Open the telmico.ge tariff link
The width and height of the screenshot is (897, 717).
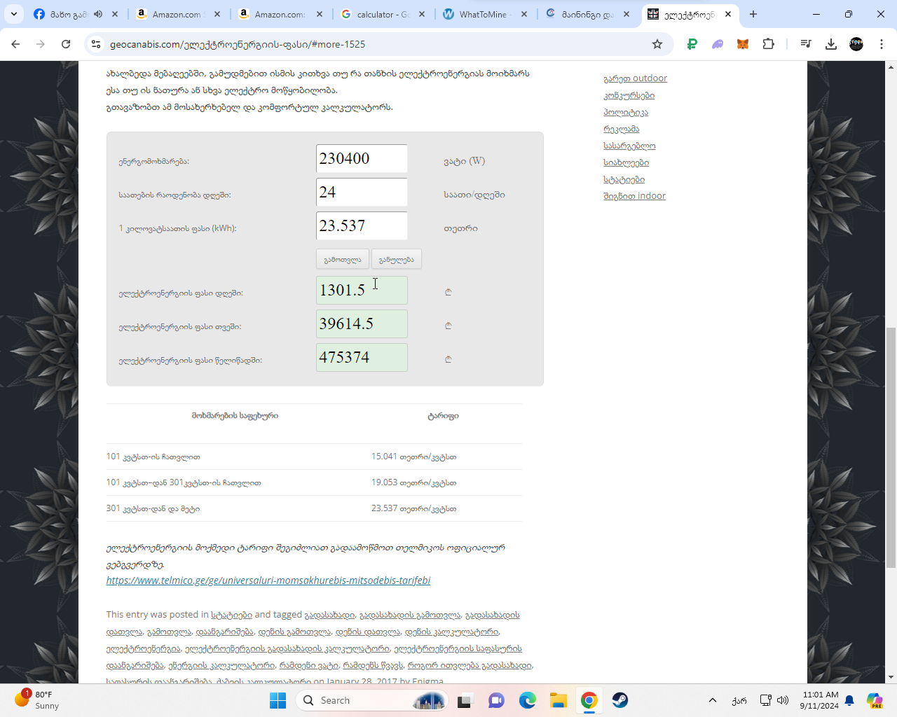[x=268, y=580]
